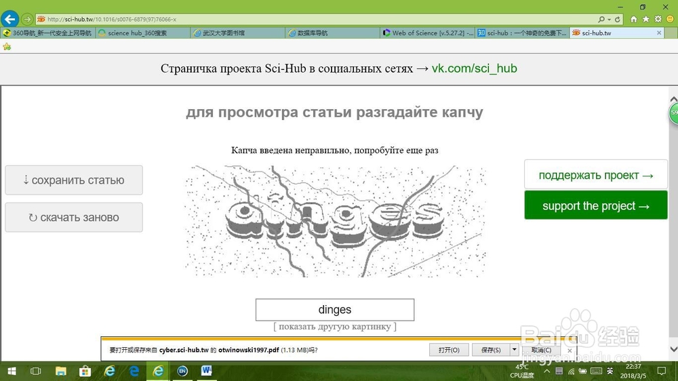Open the Favorites star icon
Screen dimensions: 678x381
(x=645, y=20)
